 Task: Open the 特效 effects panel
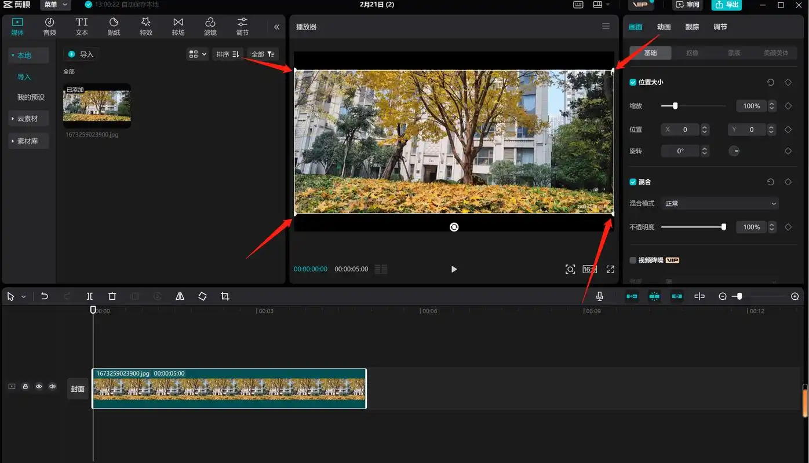146,27
